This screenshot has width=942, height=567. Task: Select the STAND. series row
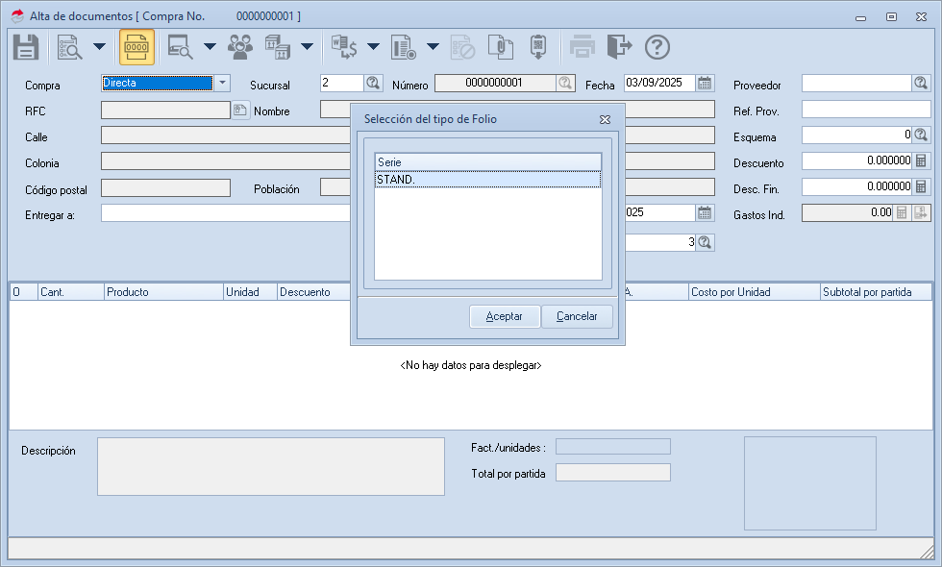coord(487,179)
